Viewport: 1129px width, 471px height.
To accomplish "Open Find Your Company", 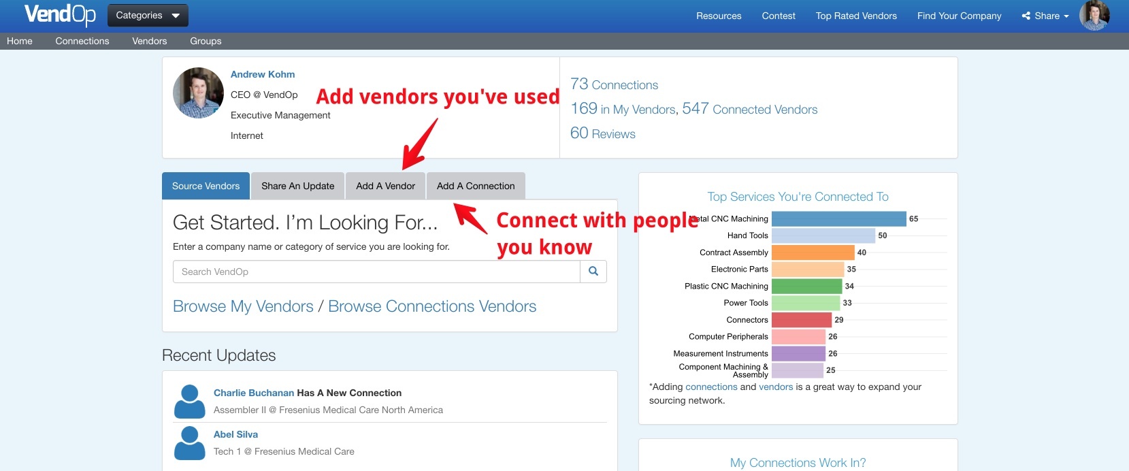I will tap(959, 16).
